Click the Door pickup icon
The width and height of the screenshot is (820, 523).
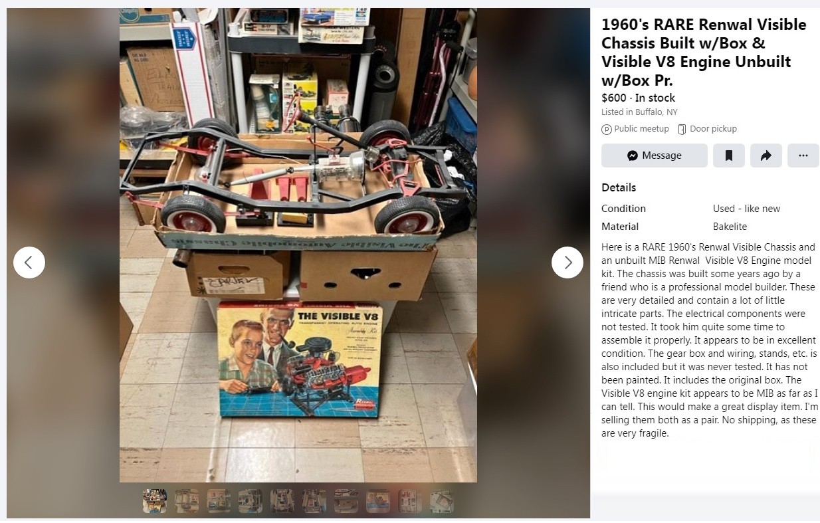(682, 129)
